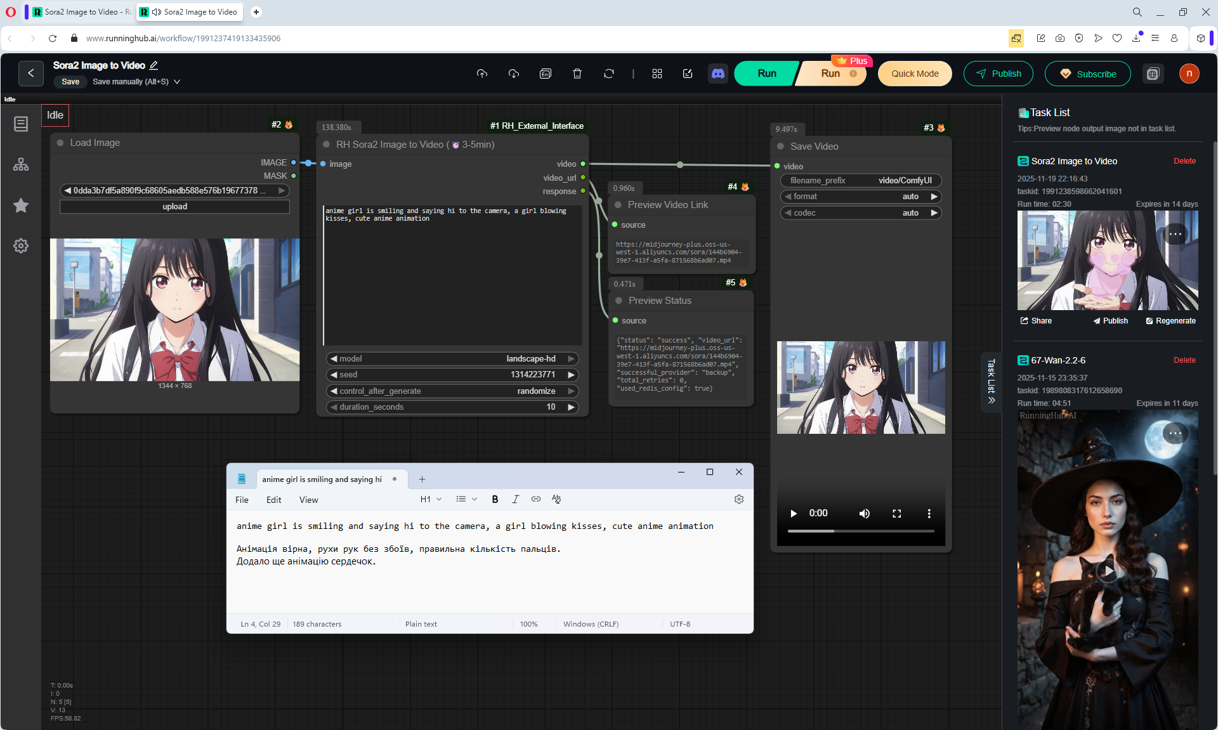Expand the Save manually dropdown
Image resolution: width=1218 pixels, height=730 pixels.
pos(177,82)
